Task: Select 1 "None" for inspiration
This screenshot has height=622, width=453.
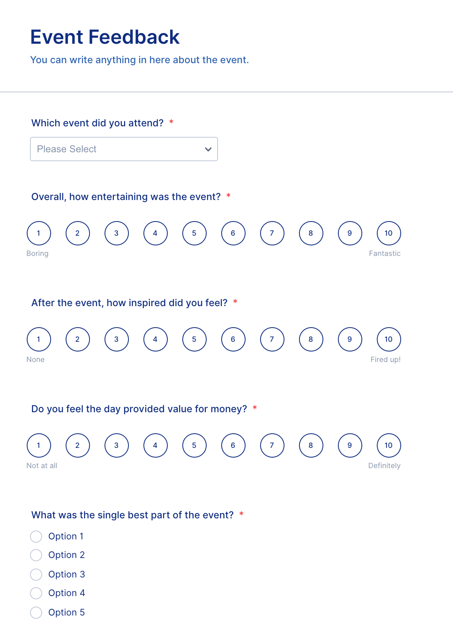Action: (x=38, y=339)
